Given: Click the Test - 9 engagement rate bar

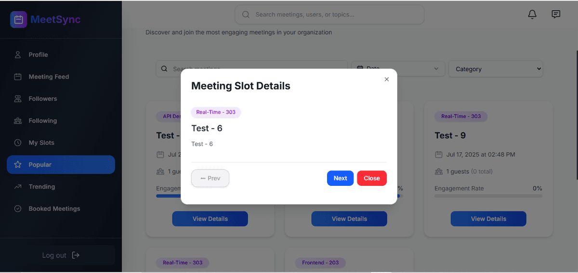Looking at the screenshot, I should click(488, 196).
